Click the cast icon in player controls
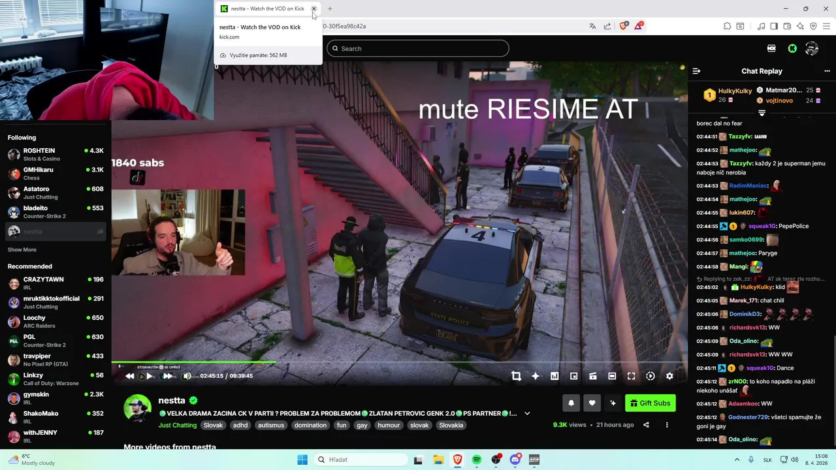 pos(593,376)
